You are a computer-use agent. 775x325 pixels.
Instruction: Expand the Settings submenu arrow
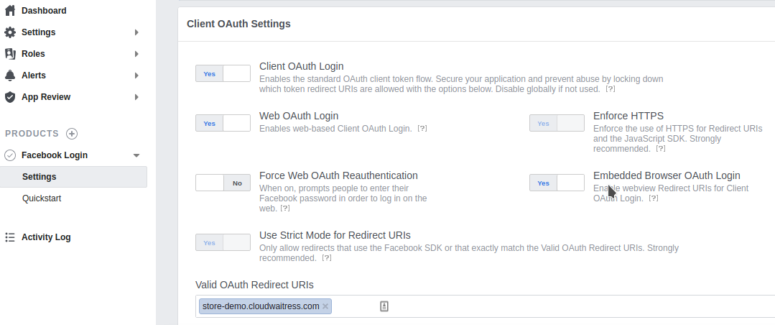pyautogui.click(x=136, y=32)
